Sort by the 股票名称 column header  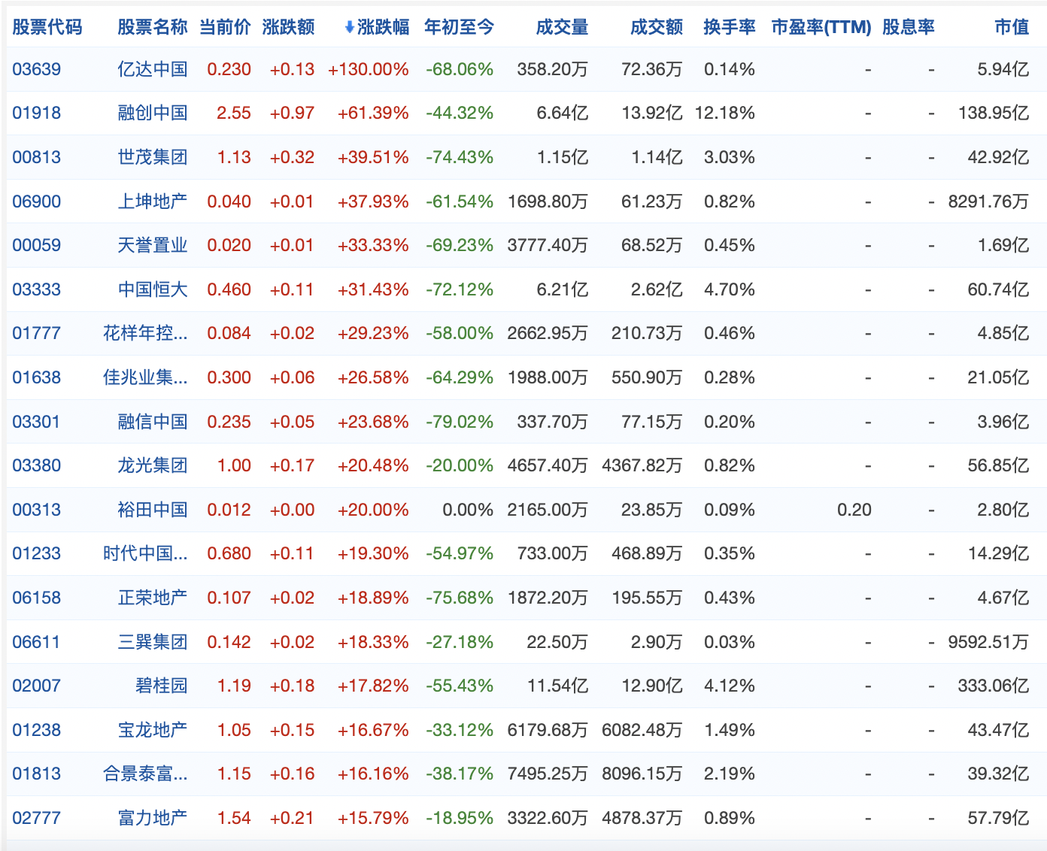pyautogui.click(x=153, y=28)
